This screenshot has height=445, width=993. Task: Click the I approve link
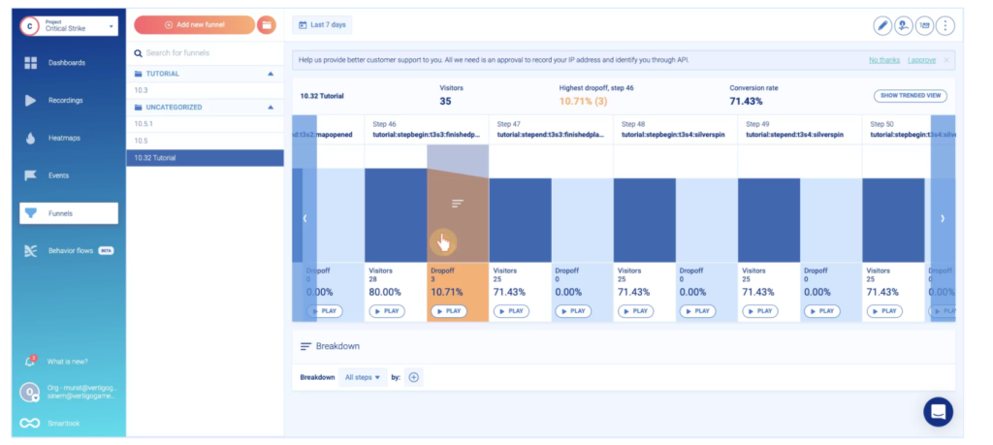click(921, 60)
